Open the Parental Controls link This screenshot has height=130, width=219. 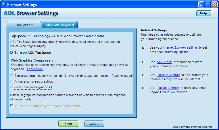pyautogui.click(x=168, y=75)
